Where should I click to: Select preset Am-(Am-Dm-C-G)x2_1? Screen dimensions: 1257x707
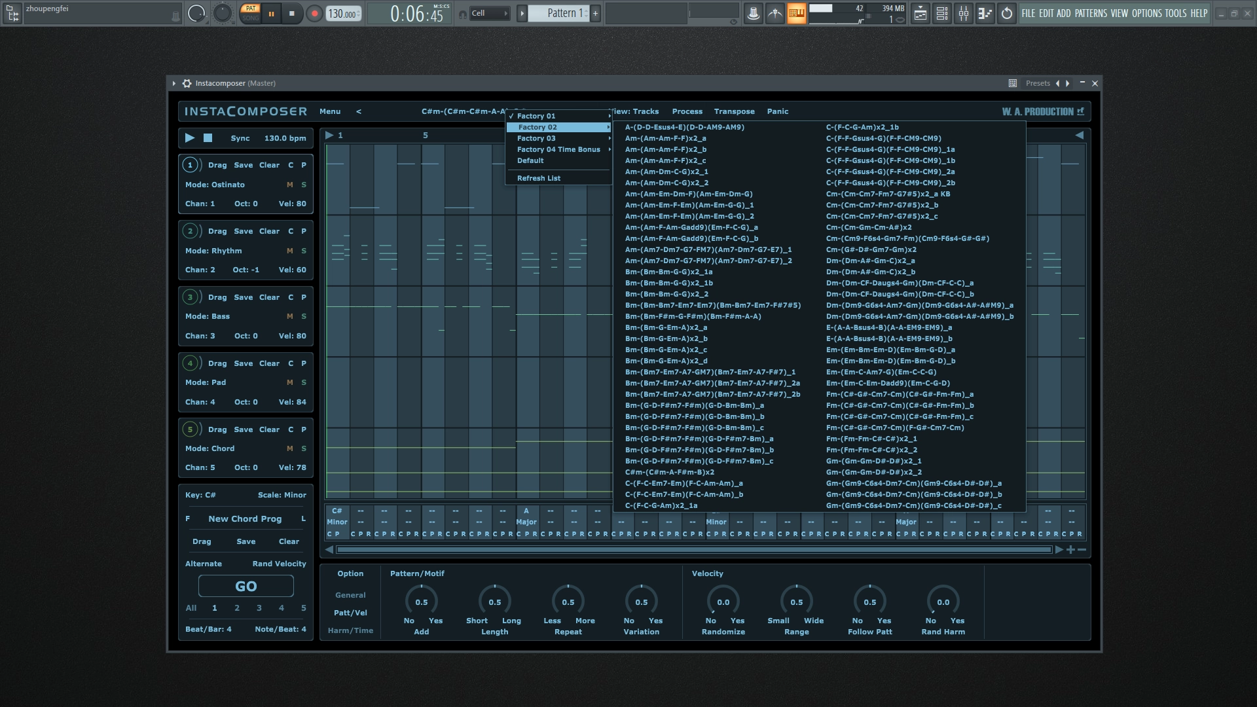[666, 172]
